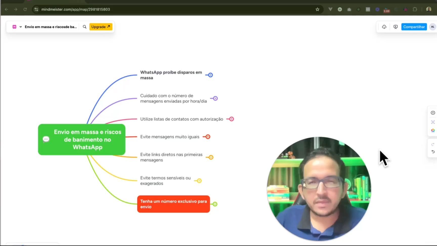
Task: Click the extension with 2.00 badge
Action: [x=386, y=10]
